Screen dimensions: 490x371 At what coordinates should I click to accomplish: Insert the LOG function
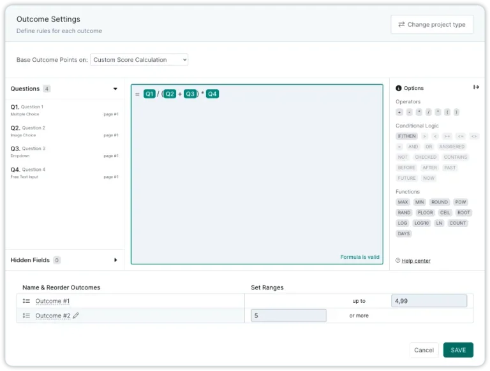click(x=403, y=223)
